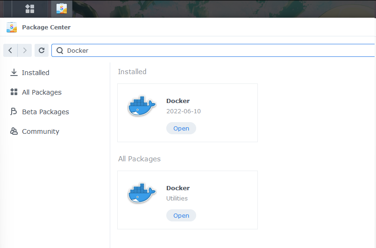376x248 pixels.
Task: Go forward with the right arrow button
Action: pyautogui.click(x=25, y=50)
